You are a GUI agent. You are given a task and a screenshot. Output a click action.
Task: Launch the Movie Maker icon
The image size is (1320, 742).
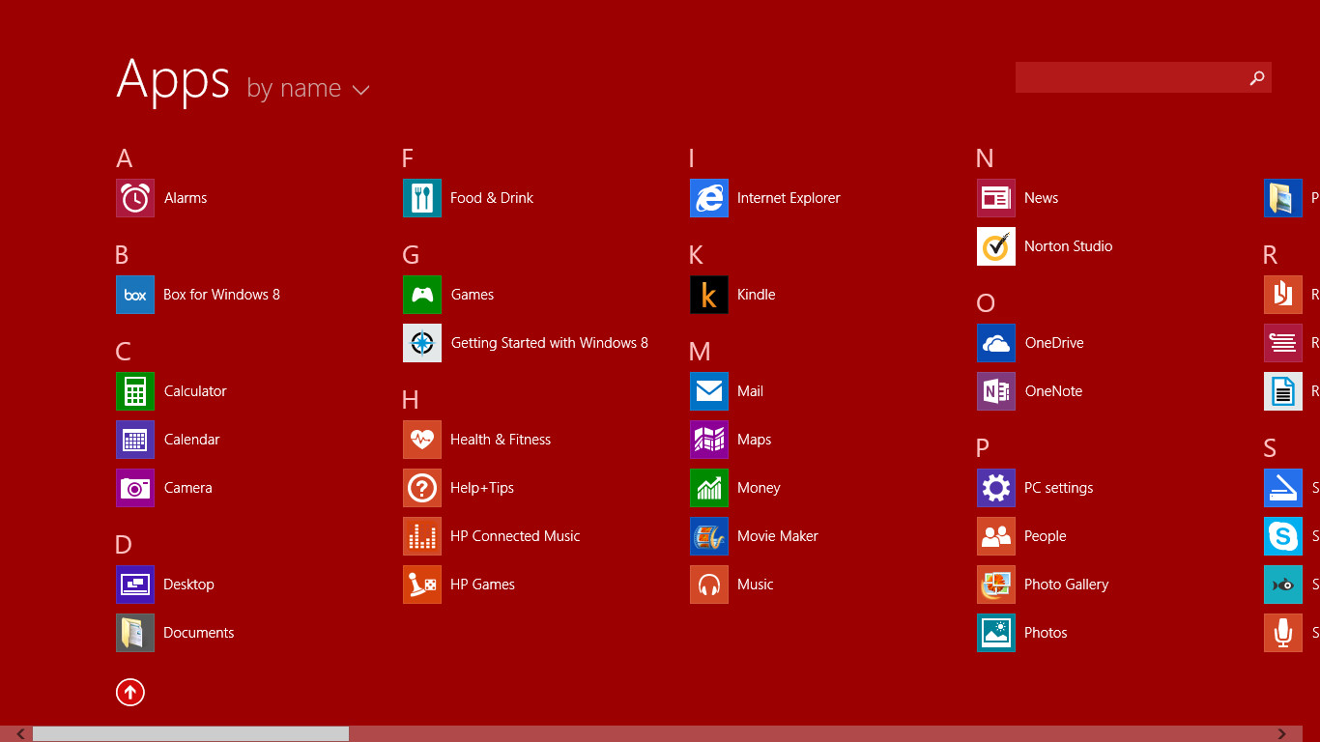click(709, 536)
